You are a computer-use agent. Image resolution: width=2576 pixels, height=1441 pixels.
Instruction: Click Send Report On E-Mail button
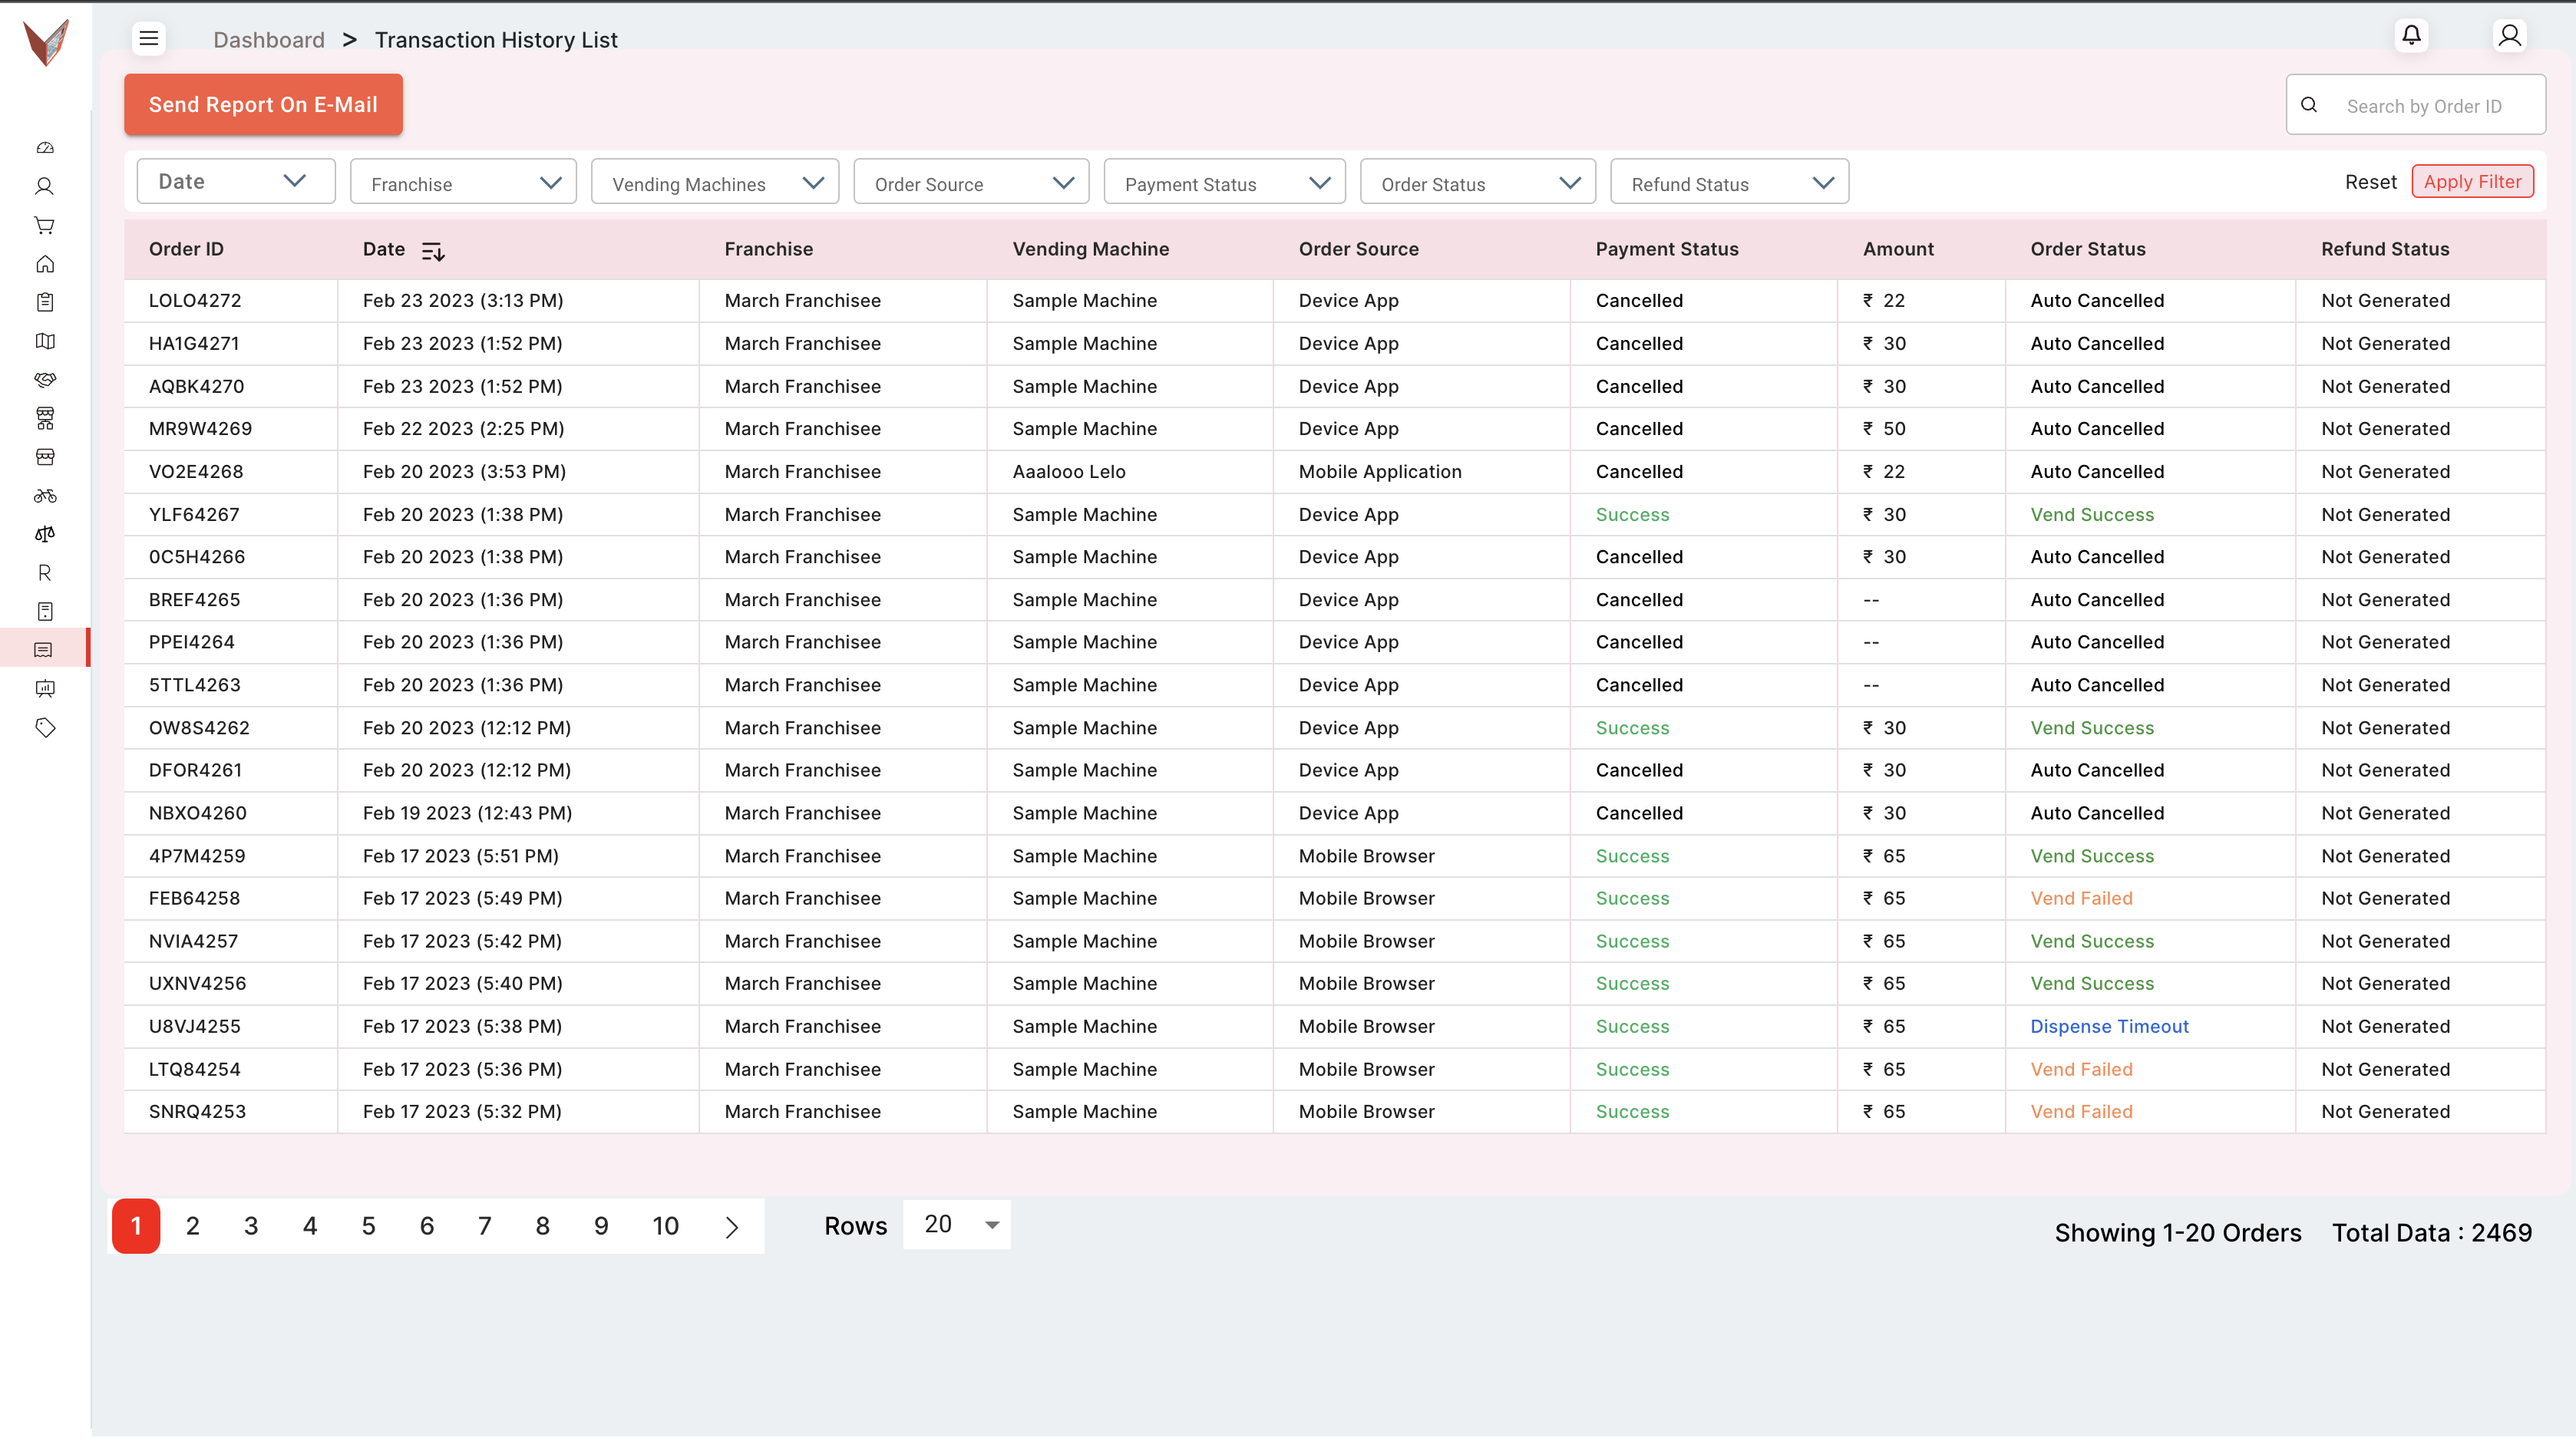(263, 105)
